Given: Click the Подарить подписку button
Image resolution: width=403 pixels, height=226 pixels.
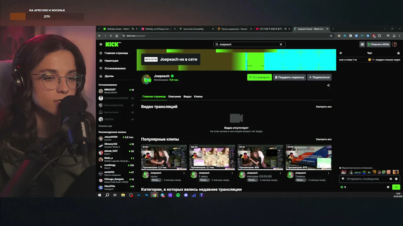Looking at the screenshot, I should (x=289, y=77).
